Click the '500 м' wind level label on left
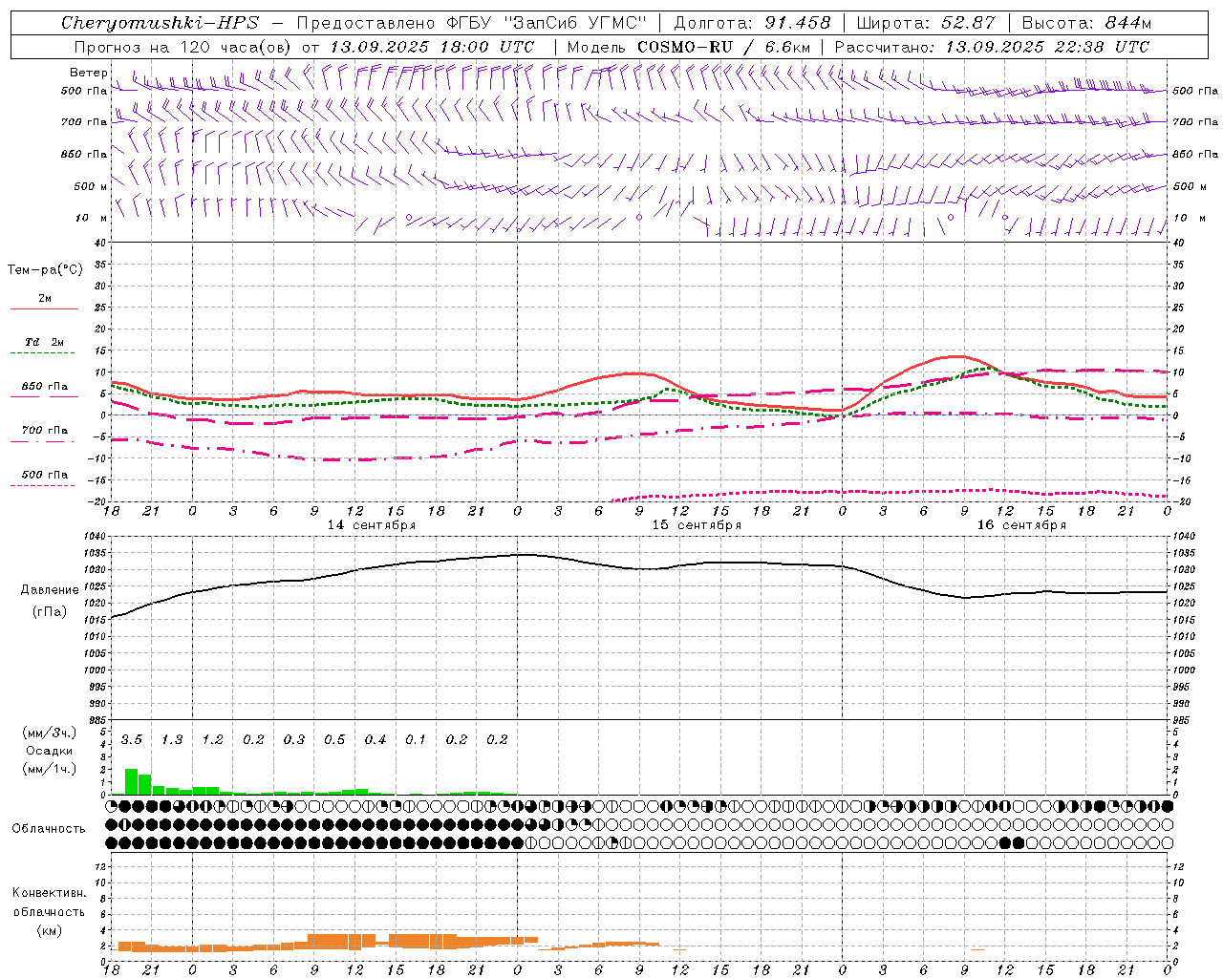The image size is (1223, 978). point(91,186)
